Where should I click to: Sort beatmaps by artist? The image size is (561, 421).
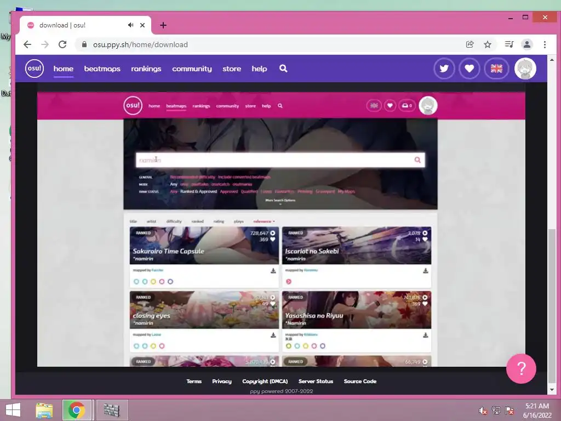151,221
